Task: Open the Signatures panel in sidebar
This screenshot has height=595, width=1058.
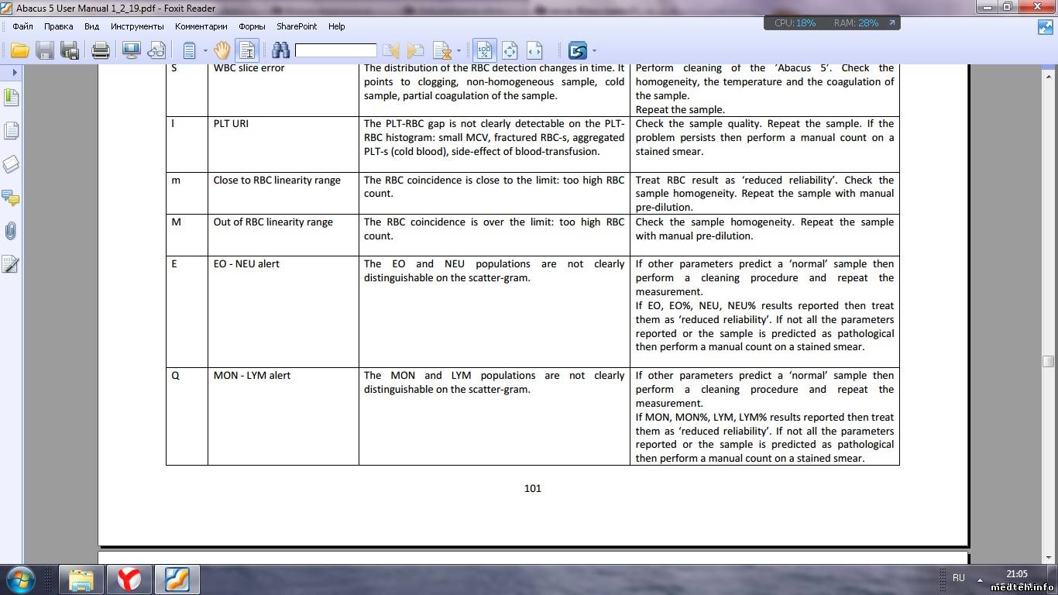Action: (x=11, y=265)
